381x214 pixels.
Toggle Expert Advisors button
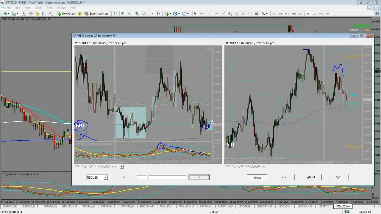click(x=96, y=14)
